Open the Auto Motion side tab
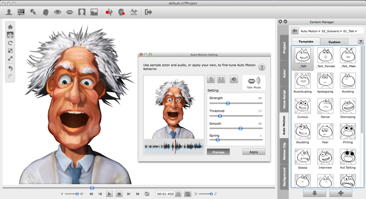The width and height of the screenshot is (366, 199). pos(284,126)
